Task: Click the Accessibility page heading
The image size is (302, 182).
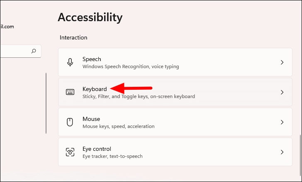Action: tap(90, 17)
